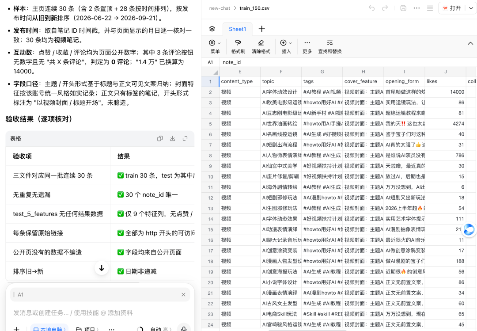477x331 pixels.
Task: Select the topic cell AI字体动效设计
Action: 281,92
